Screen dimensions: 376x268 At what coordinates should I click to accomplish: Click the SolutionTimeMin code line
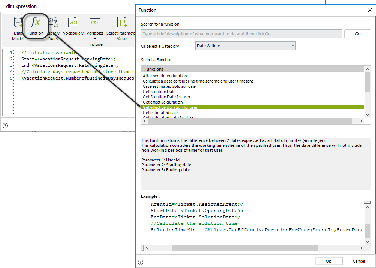click(x=257, y=230)
